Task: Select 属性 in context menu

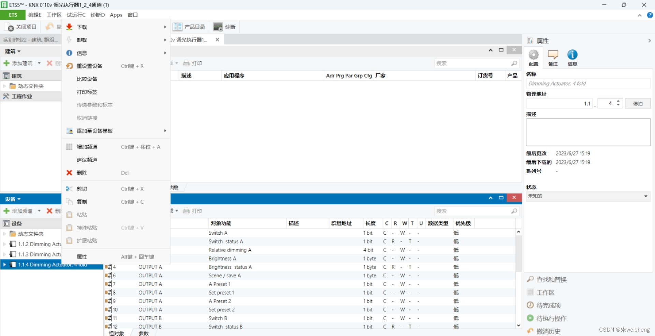Action: pos(116,257)
